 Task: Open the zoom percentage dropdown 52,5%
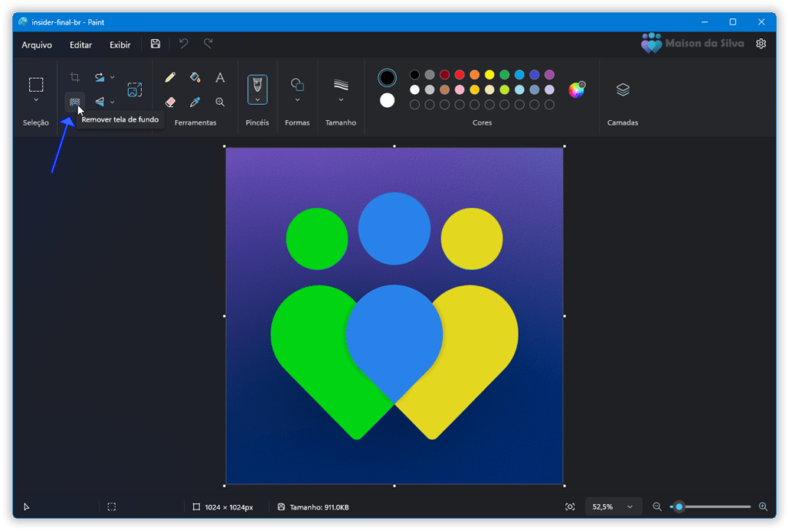pyautogui.click(x=613, y=506)
